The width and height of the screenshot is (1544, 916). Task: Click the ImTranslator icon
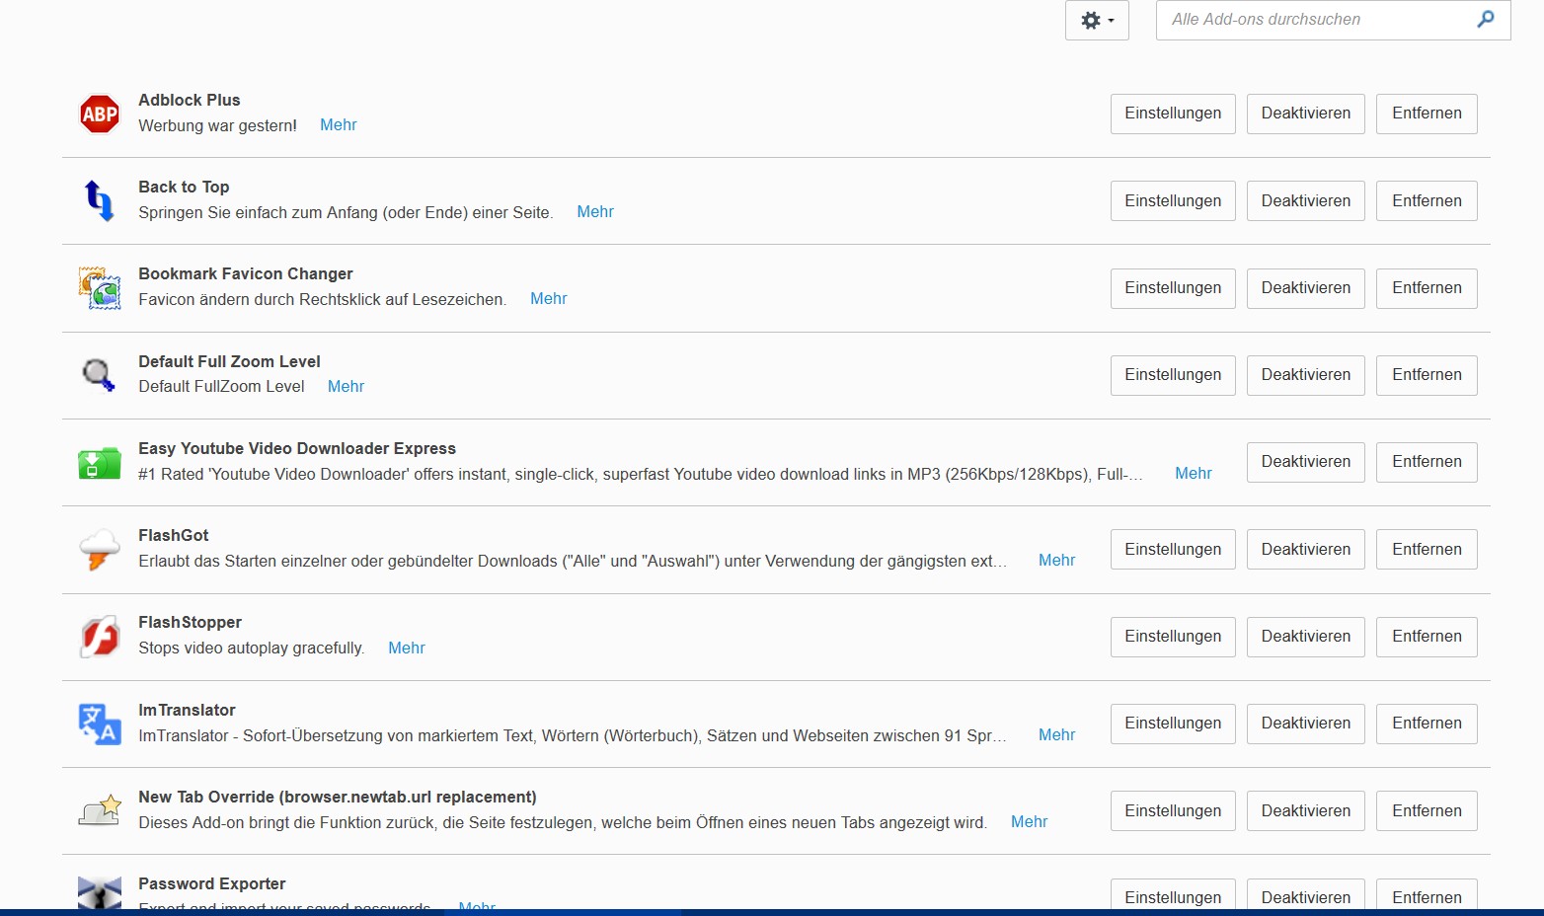(x=100, y=724)
